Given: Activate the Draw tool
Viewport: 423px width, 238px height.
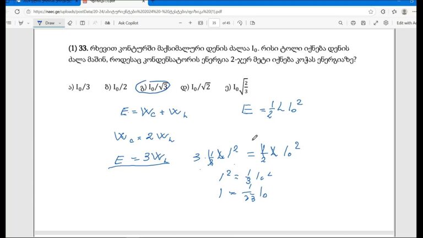Looking at the screenshot, I should tap(46, 23).
